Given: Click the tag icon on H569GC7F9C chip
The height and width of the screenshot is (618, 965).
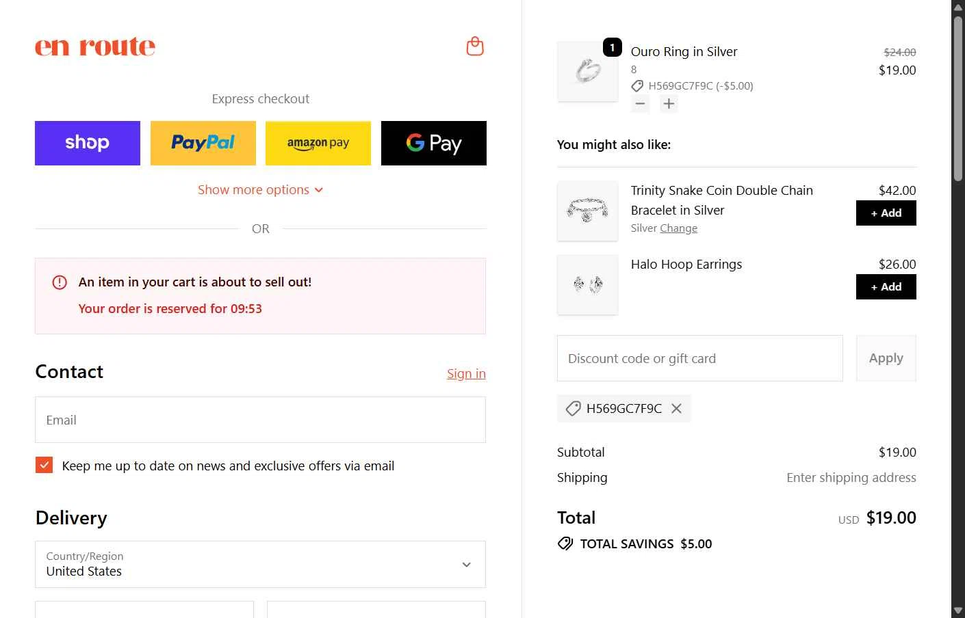Looking at the screenshot, I should tap(574, 409).
